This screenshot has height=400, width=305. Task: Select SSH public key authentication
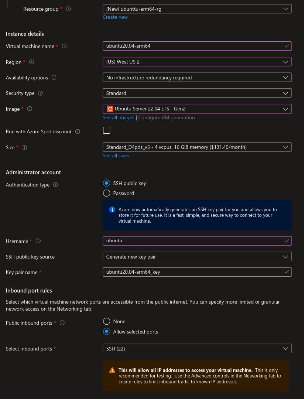(x=107, y=183)
